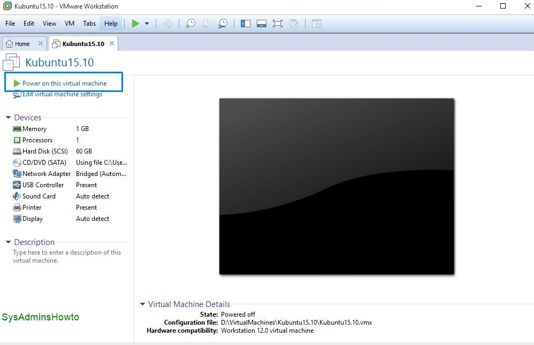Click the description text entry area
534x345 pixels.
point(67,257)
